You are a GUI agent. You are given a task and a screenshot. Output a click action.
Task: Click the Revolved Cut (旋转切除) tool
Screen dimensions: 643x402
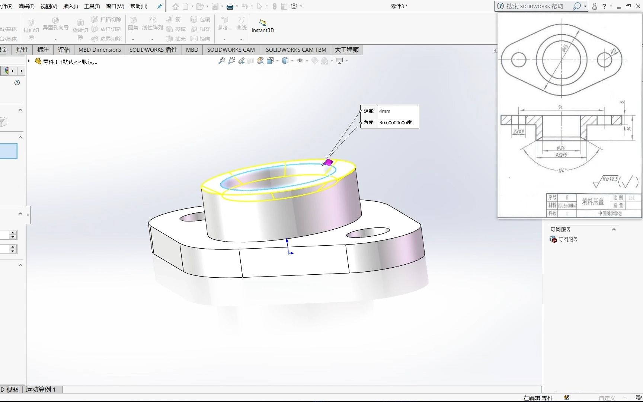coord(80,29)
